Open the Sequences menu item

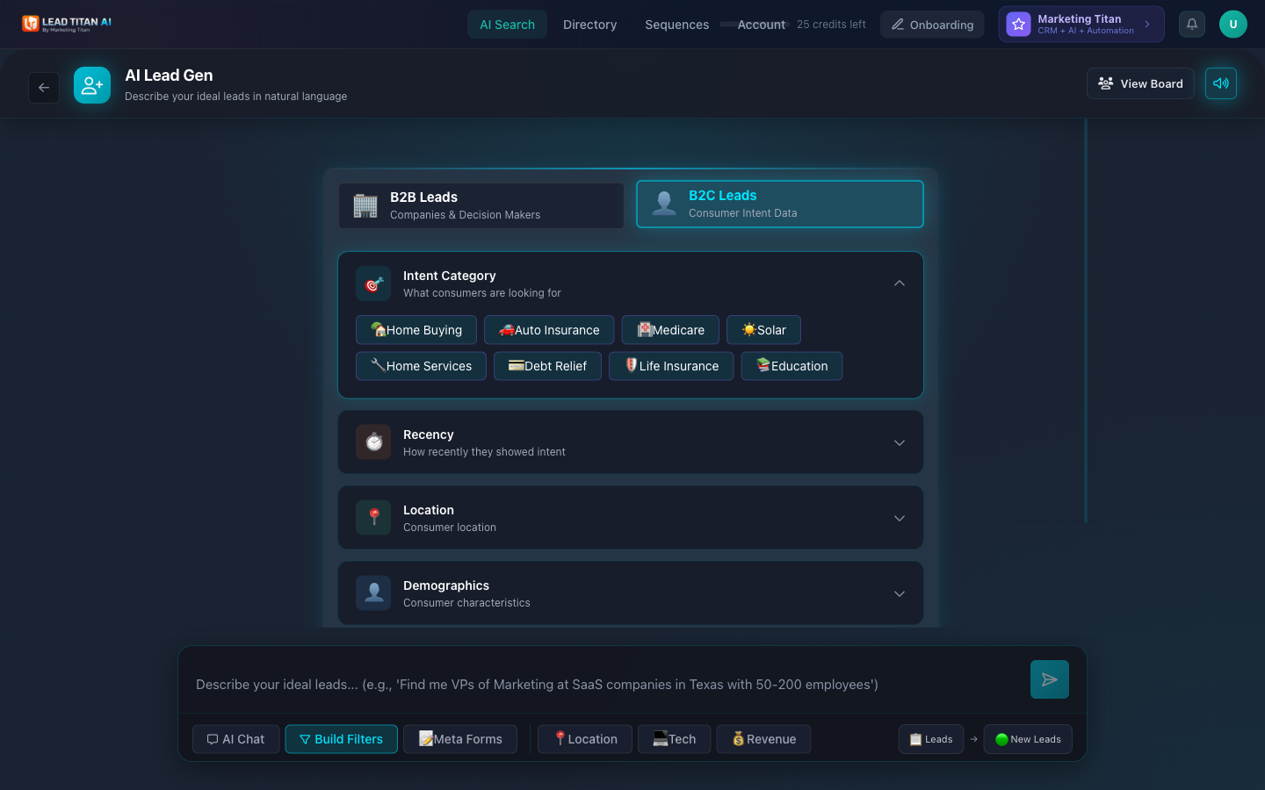[676, 25]
